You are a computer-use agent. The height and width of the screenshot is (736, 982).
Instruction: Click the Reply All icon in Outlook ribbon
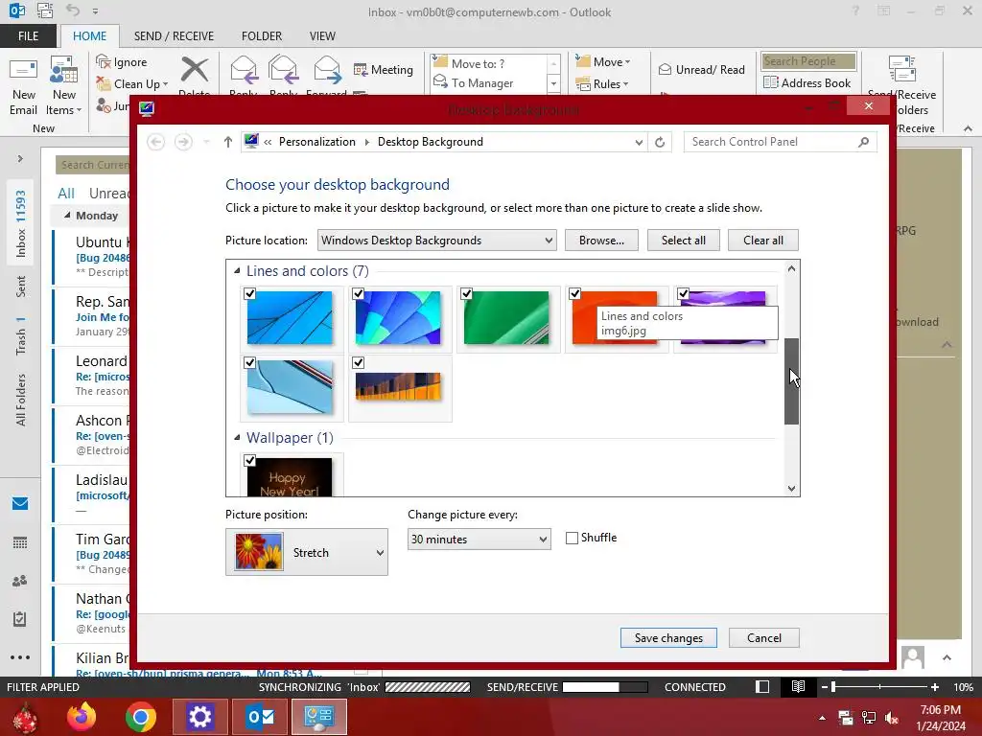(283, 69)
